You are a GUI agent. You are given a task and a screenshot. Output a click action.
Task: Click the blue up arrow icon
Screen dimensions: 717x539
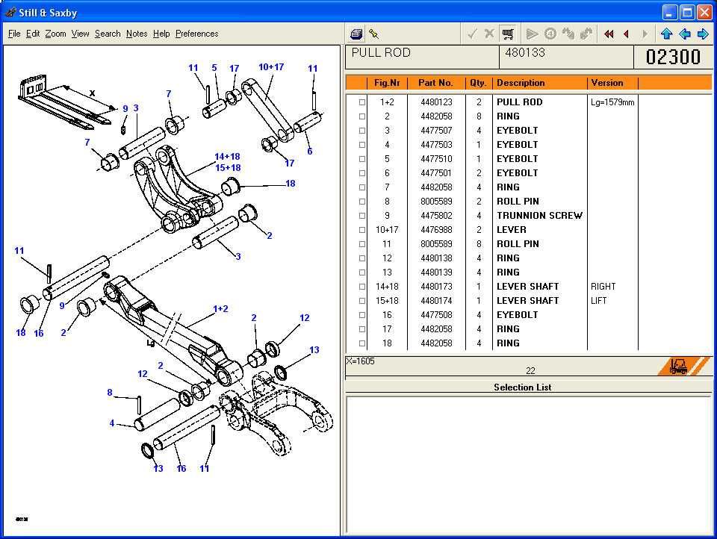(666, 34)
